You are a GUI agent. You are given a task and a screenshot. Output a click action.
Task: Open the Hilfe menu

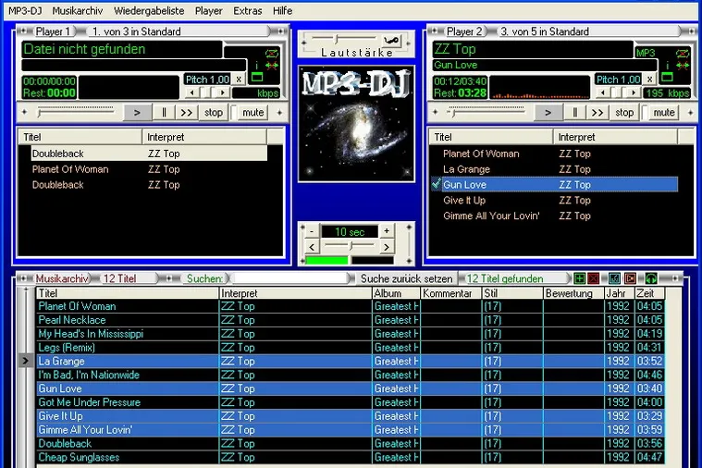pos(282,11)
